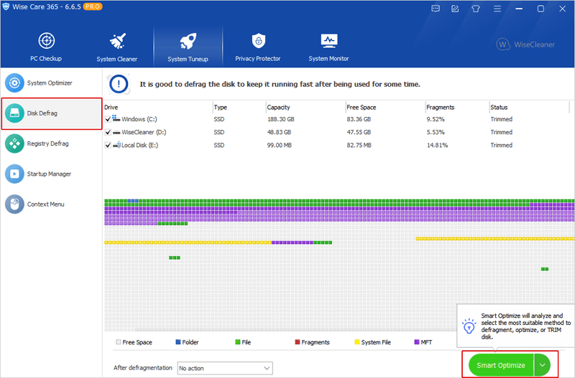Sort by Free Space column header

click(x=362, y=107)
